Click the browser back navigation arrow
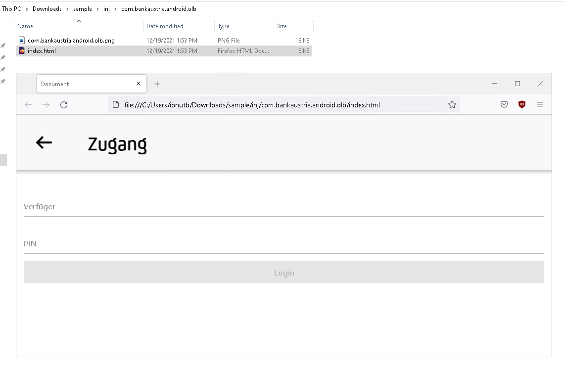Viewport: 564px width, 376px height. pyautogui.click(x=28, y=105)
